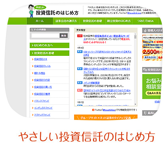Open the つみたてNISA navigation tab
Image resolution: width=168 pixels, height=156 pixels.
pyautogui.click(x=145, y=21)
